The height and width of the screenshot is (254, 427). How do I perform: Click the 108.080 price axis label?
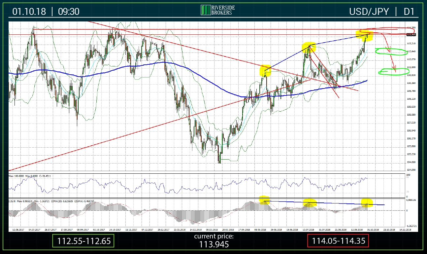(x=411, y=115)
